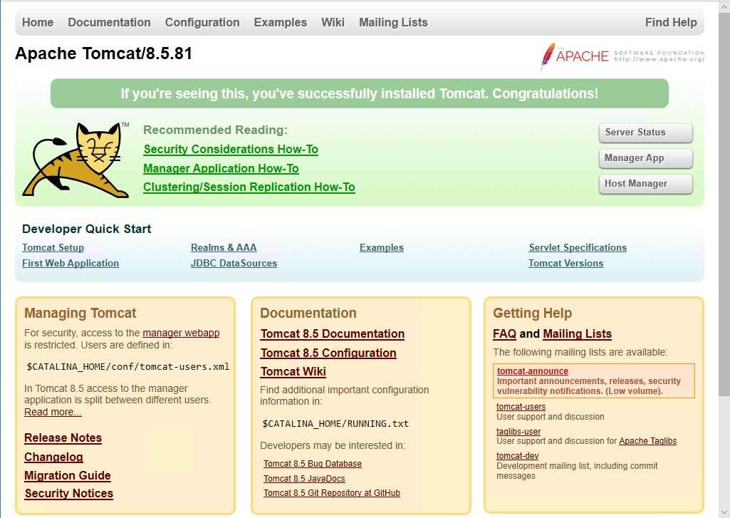The height and width of the screenshot is (518, 730).
Task: Click the Tomcat cat mascot image
Action: pos(76,160)
